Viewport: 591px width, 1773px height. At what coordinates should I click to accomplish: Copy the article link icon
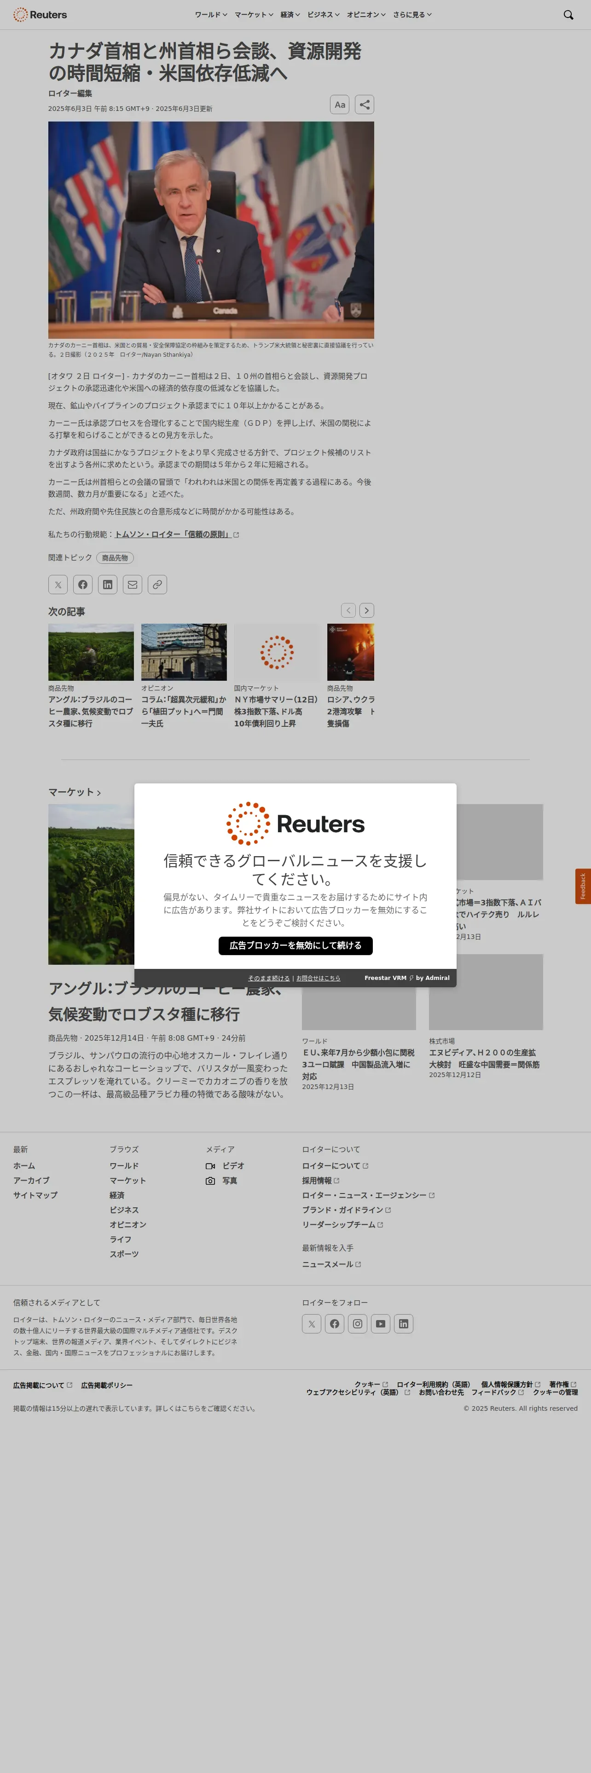pyautogui.click(x=157, y=585)
